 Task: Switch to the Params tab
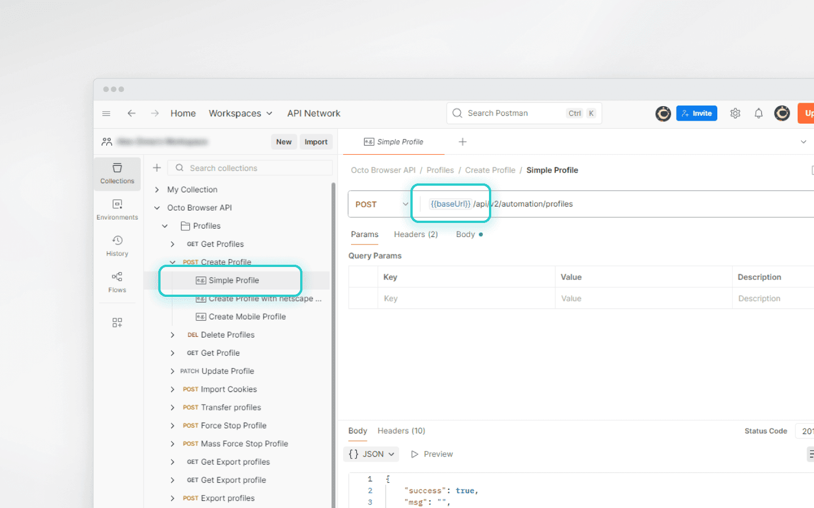pos(365,234)
